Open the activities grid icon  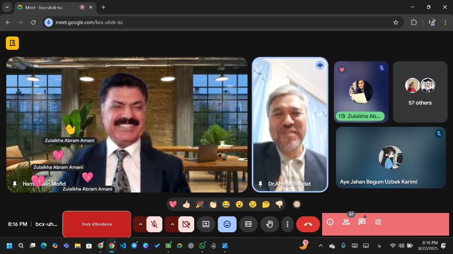point(378,222)
